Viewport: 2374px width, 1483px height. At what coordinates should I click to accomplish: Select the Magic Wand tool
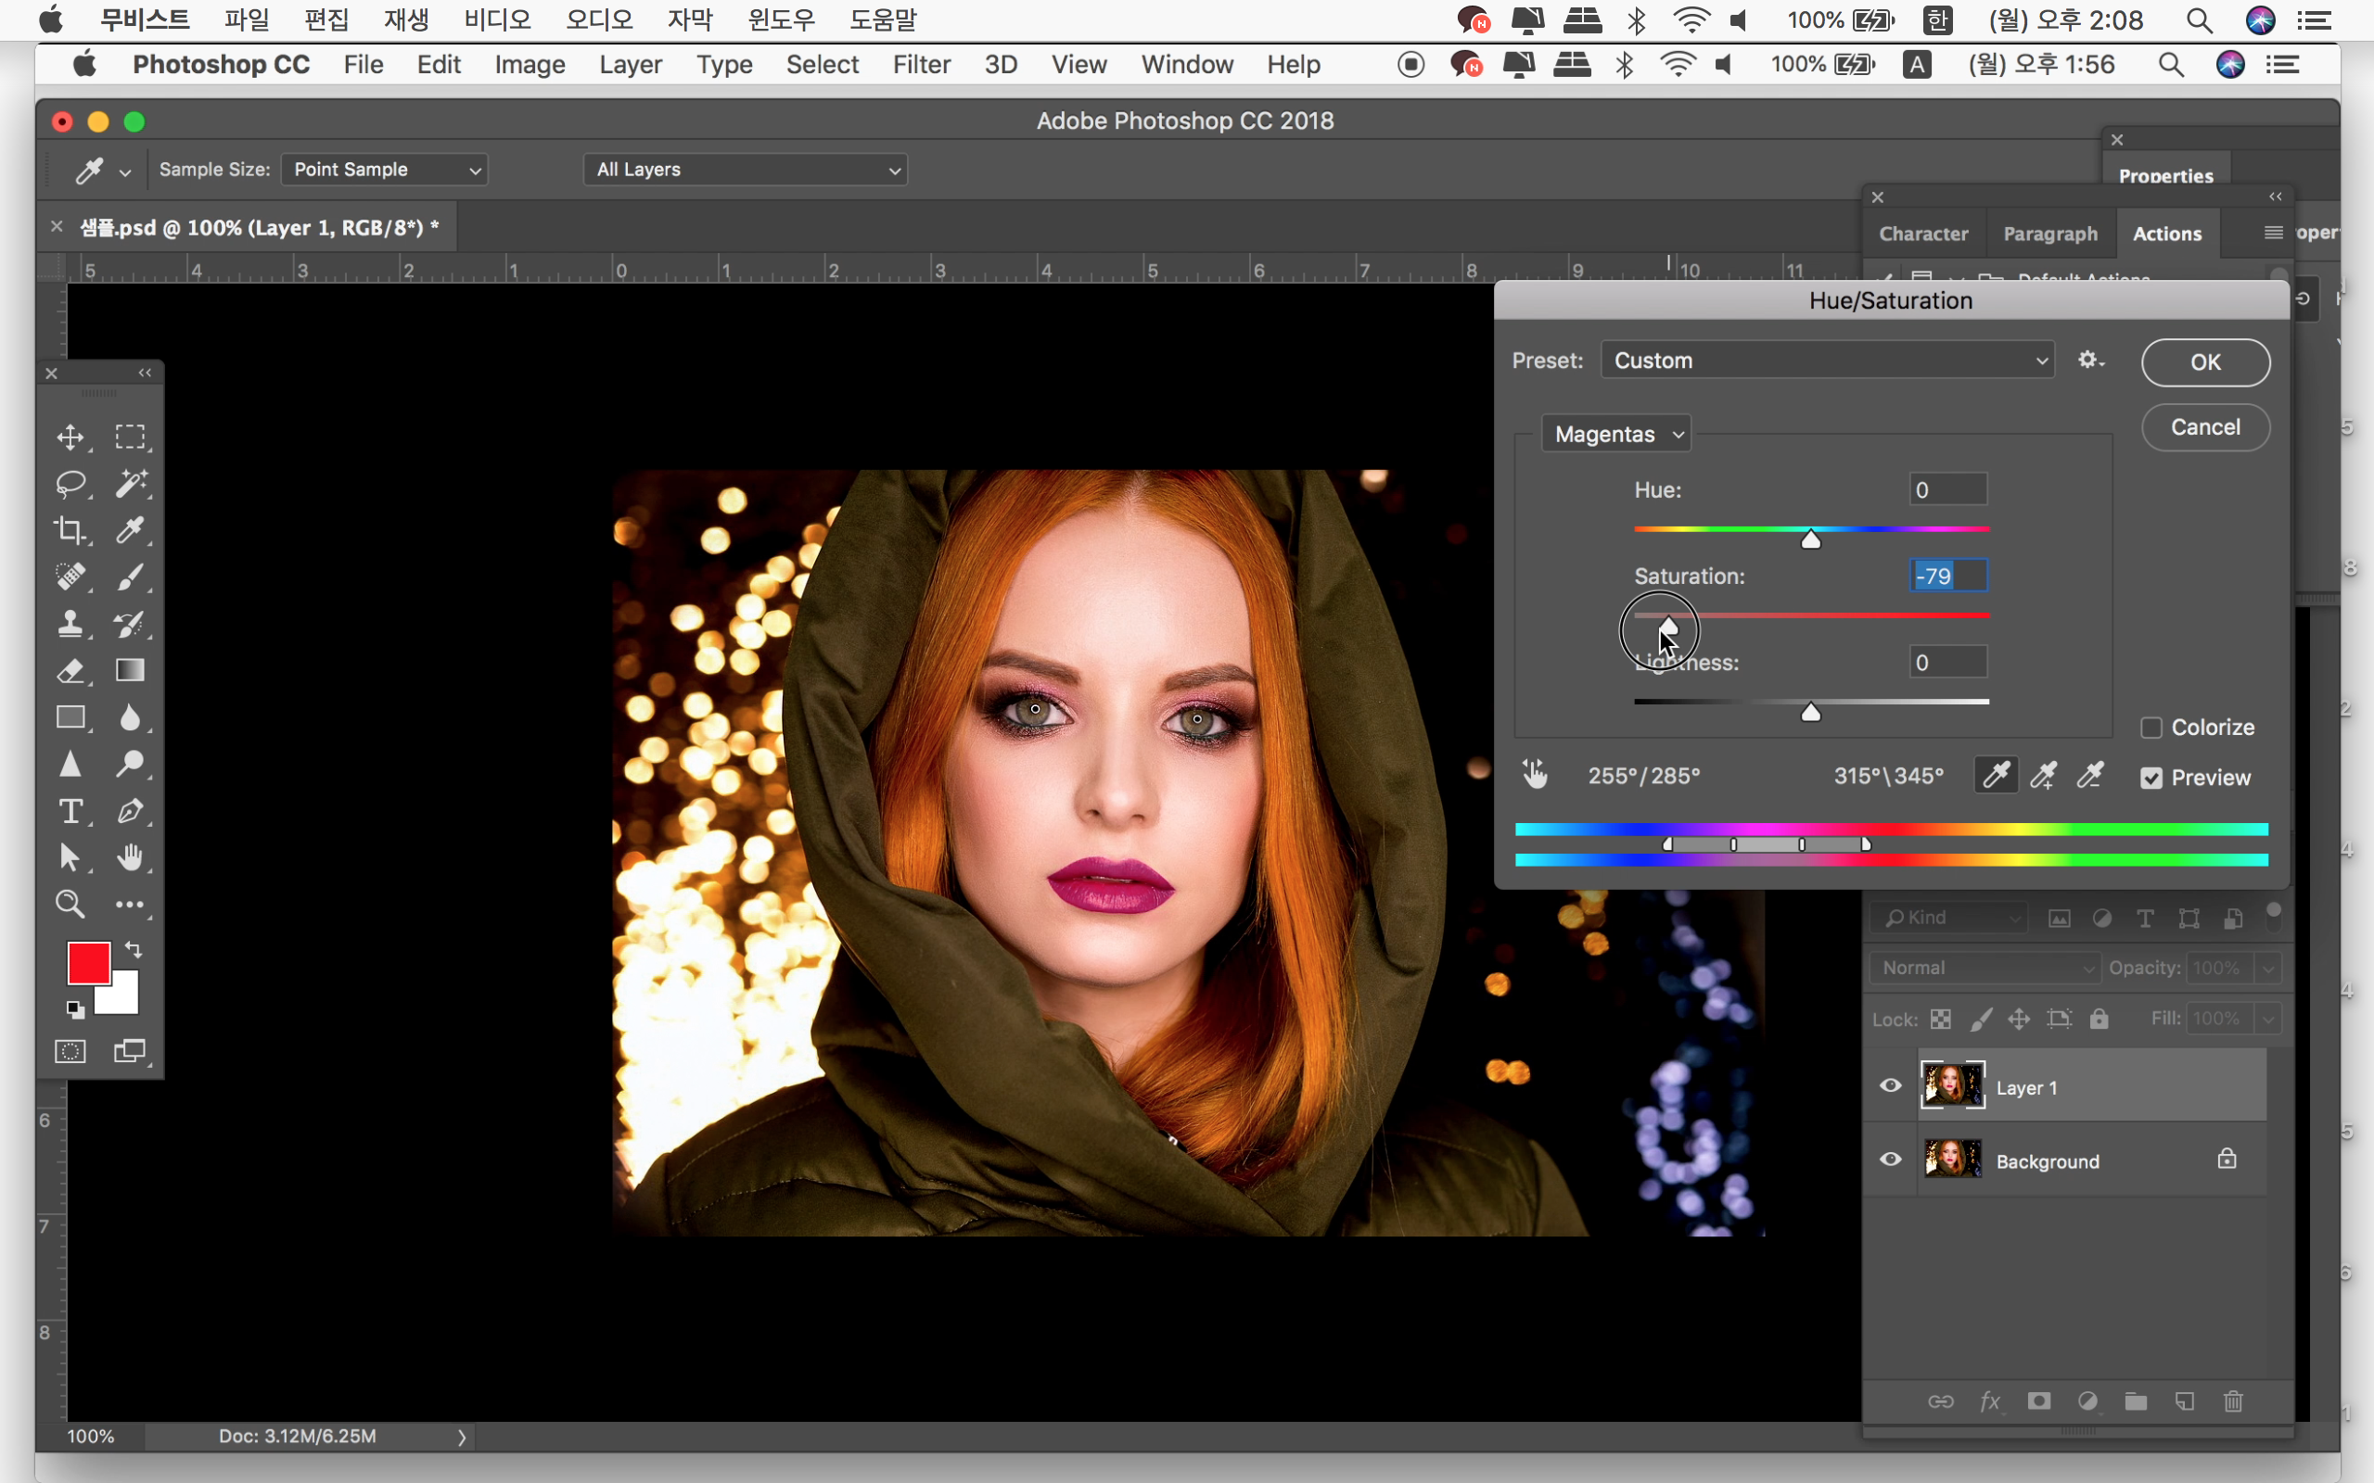131,484
